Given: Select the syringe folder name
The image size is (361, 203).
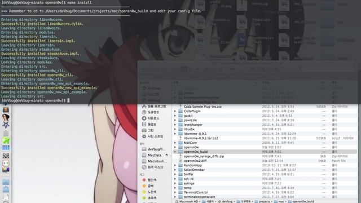Looking at the screenshot, I should point(189,183).
